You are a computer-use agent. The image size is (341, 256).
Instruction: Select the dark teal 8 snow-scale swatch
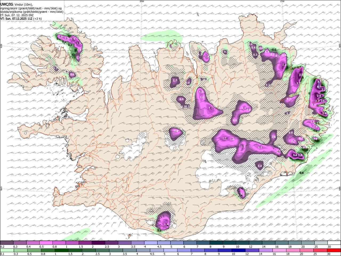[x=216, y=243]
